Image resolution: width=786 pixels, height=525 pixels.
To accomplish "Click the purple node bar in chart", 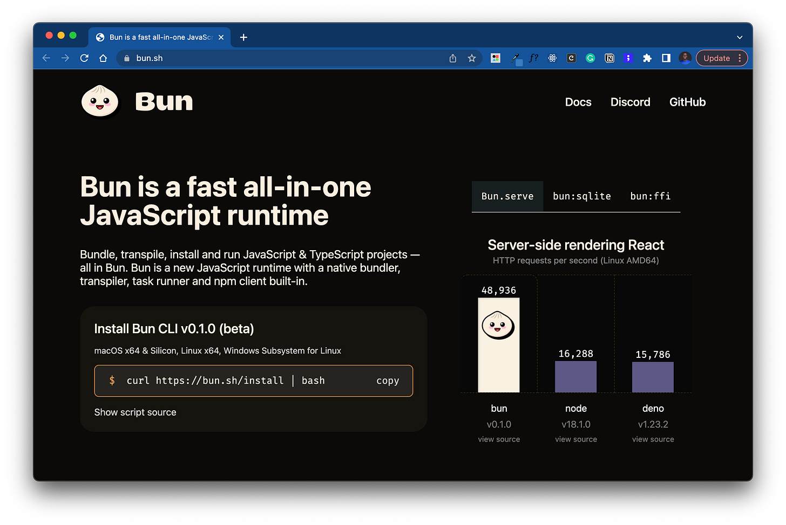I will pos(576,377).
